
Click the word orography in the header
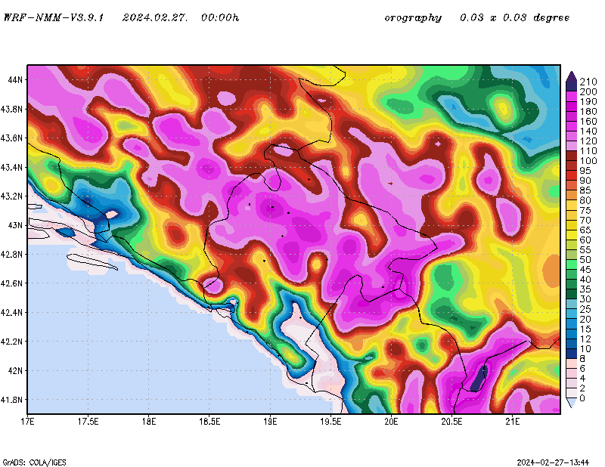pyautogui.click(x=413, y=18)
